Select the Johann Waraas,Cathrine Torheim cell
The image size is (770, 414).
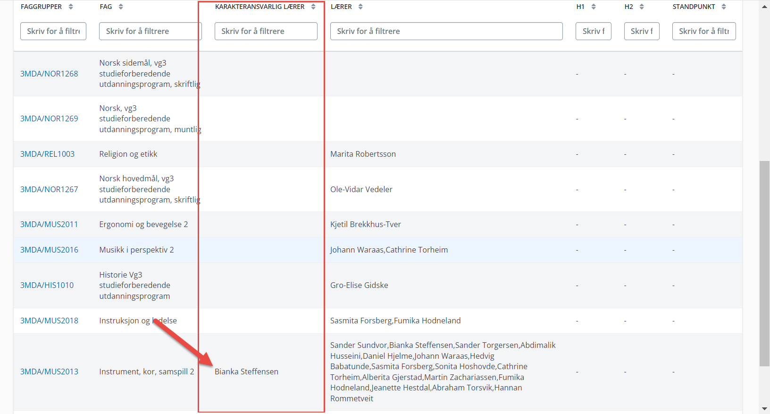coord(389,250)
